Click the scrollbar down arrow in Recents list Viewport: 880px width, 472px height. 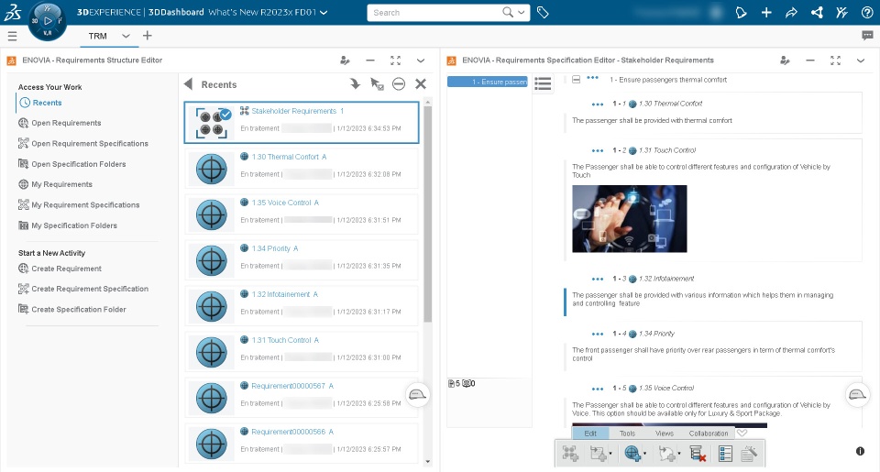tap(428, 462)
